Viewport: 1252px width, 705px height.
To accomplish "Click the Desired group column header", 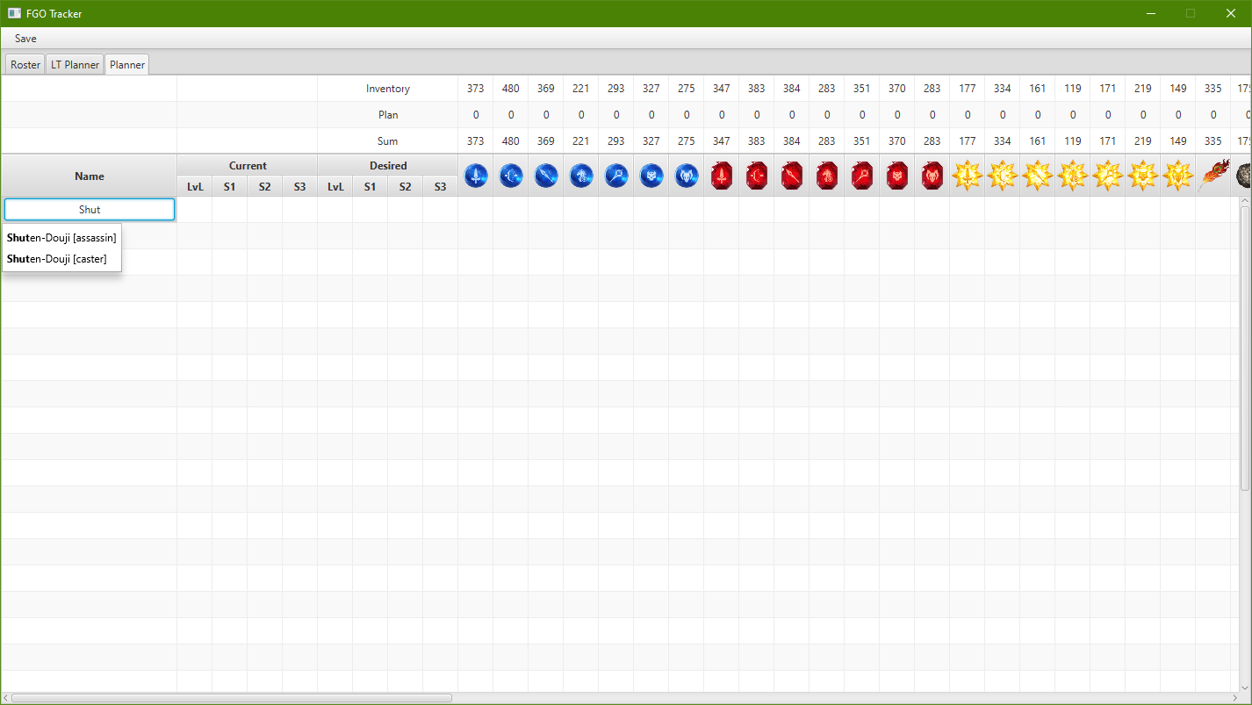I will 388,165.
